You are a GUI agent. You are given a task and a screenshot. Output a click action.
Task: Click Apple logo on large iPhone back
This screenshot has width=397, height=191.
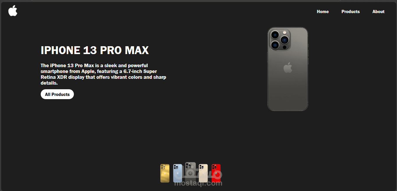pos(288,67)
